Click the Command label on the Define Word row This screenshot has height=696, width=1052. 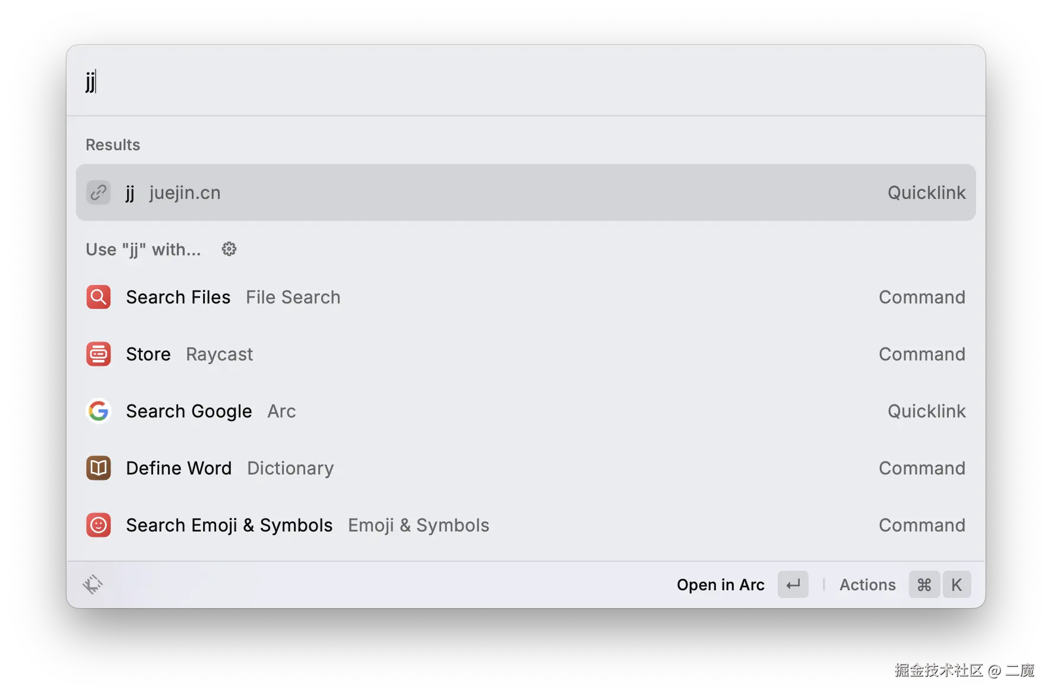point(922,468)
